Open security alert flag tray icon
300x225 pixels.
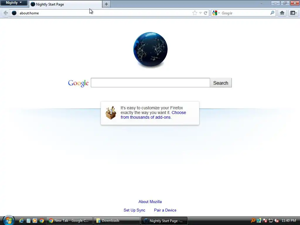265,221
